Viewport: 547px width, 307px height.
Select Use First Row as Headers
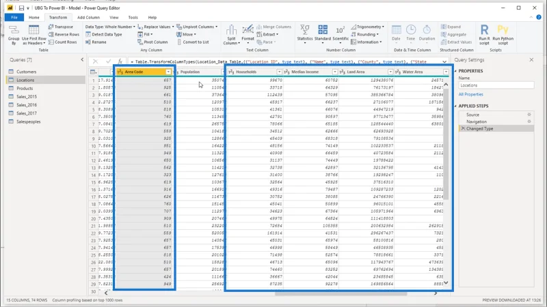point(34,35)
